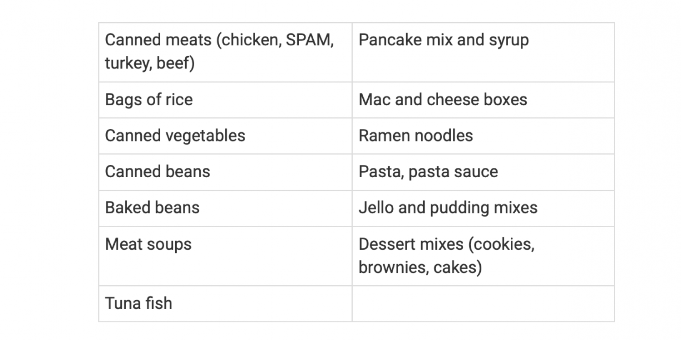
Task: Click the text brownies, cakes)
Action: point(420,267)
